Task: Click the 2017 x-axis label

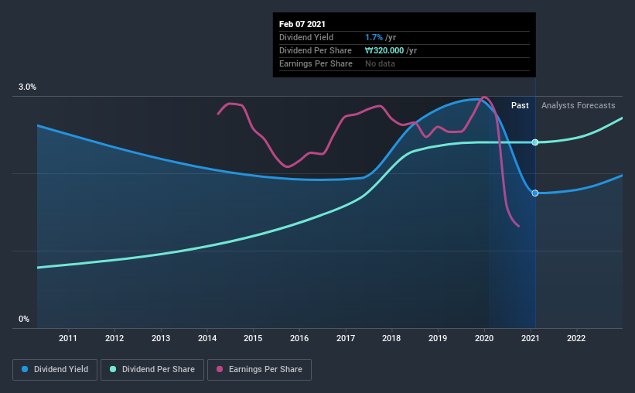Action: tap(346, 338)
